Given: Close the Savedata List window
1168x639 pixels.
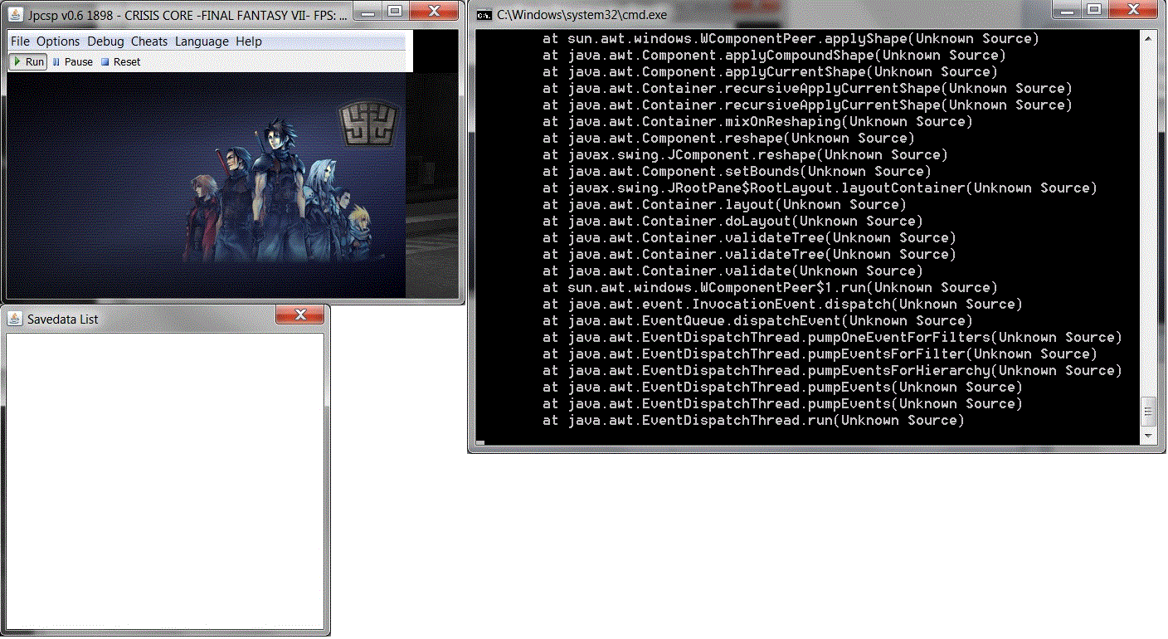Looking at the screenshot, I should (x=300, y=315).
